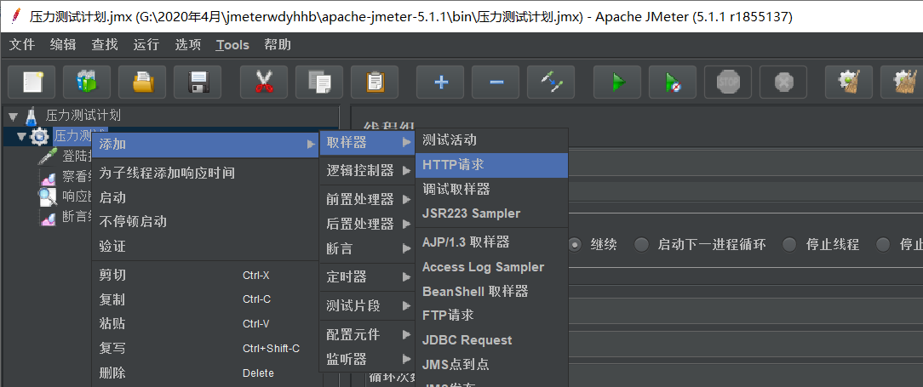Select JDBC Request entry
Viewport: 923px width, 387px height.
(x=491, y=340)
